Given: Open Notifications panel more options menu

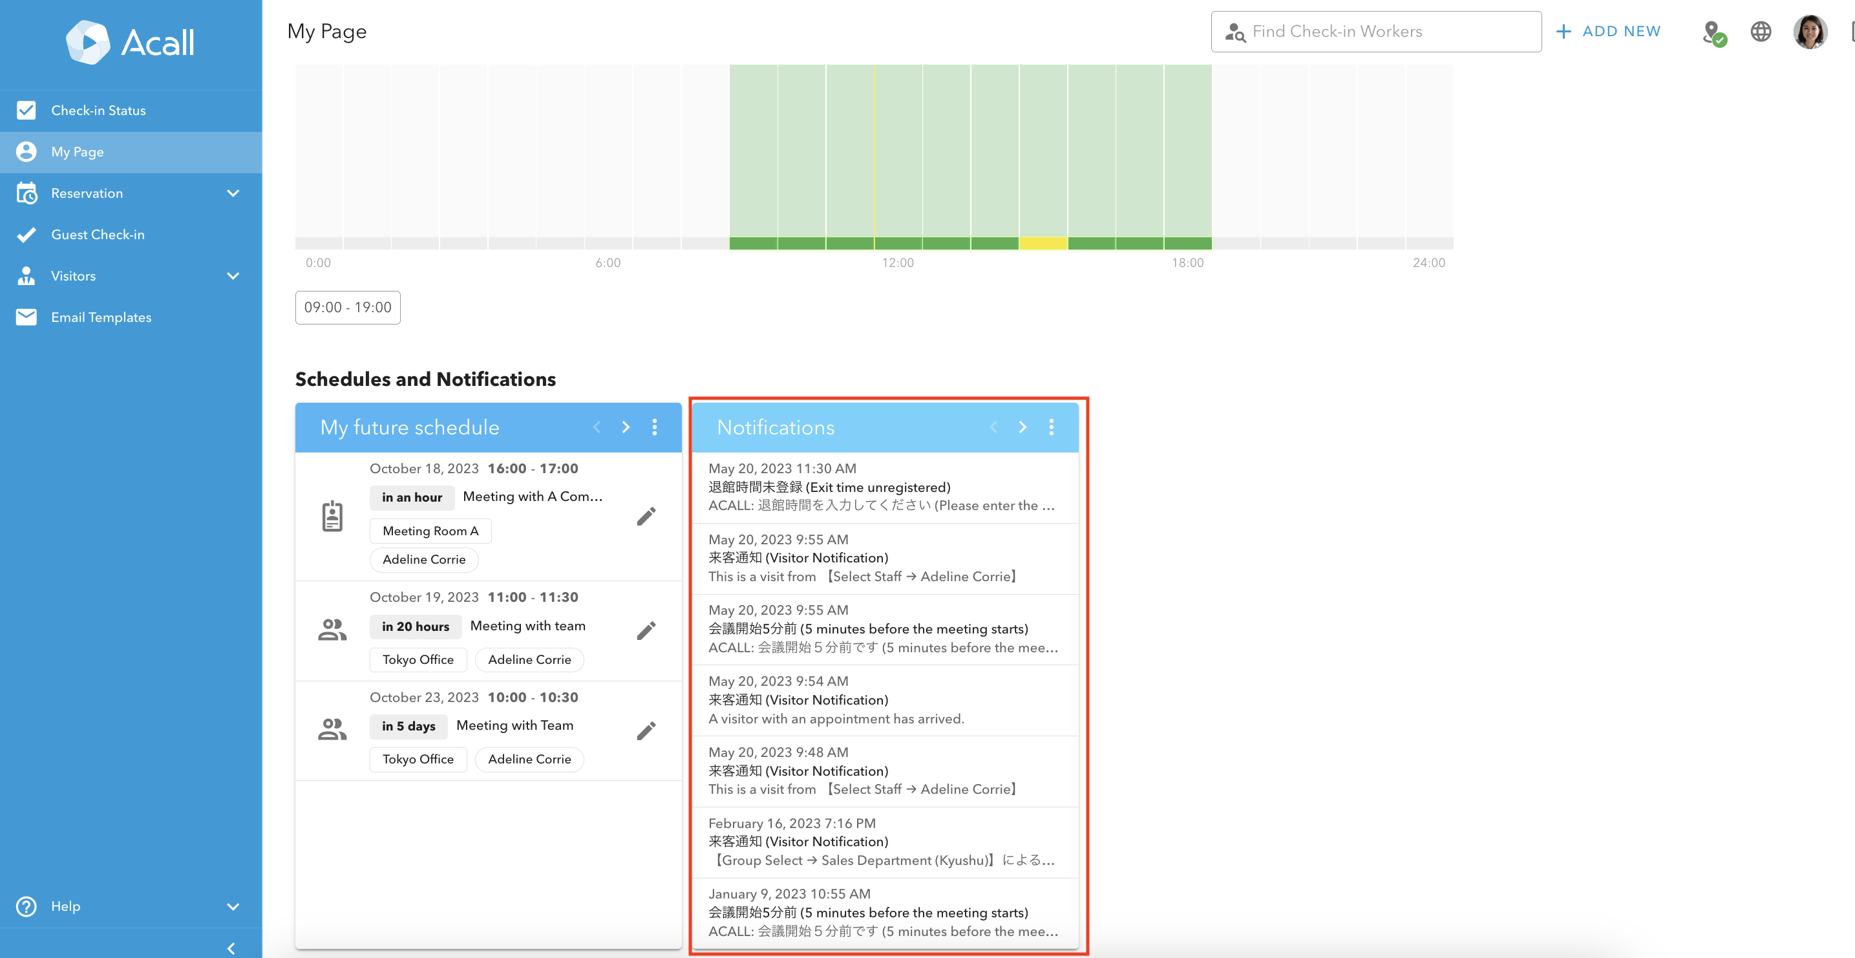Looking at the screenshot, I should 1052,427.
